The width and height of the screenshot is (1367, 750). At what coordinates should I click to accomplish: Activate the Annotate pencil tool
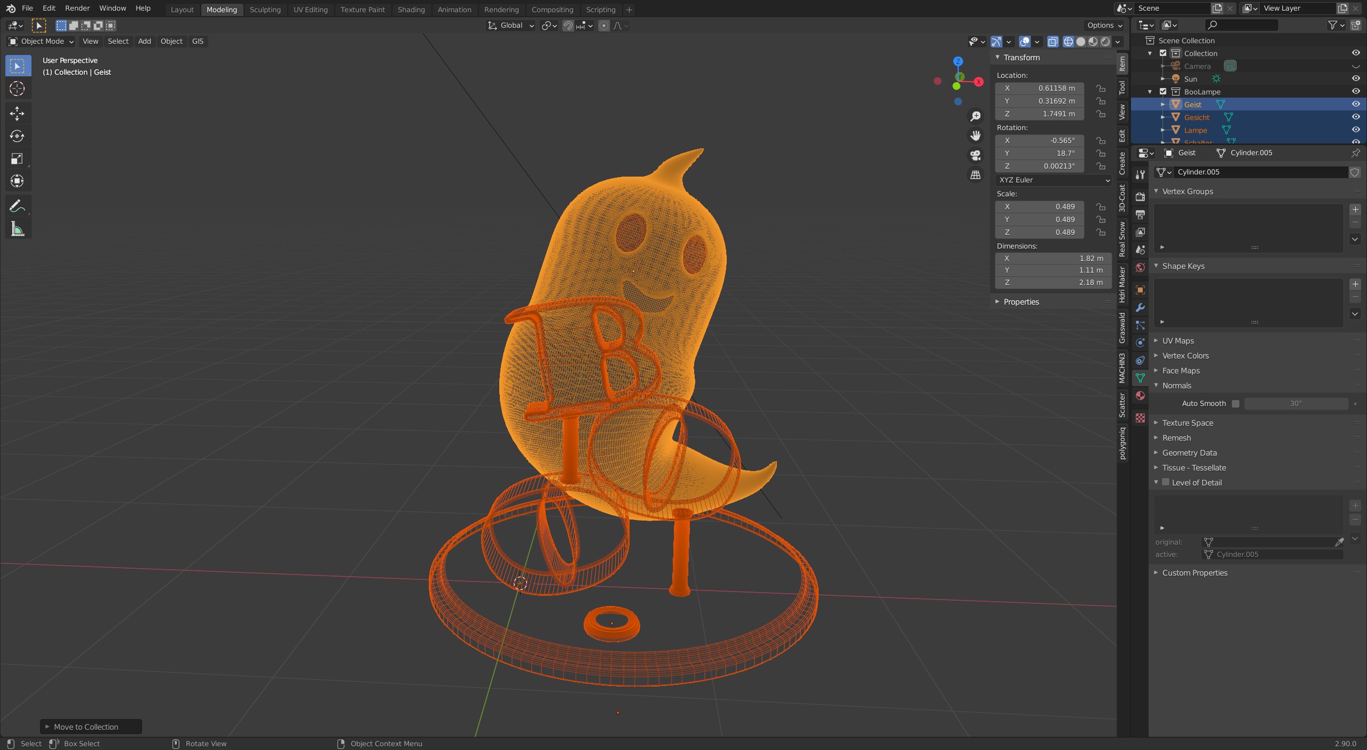pyautogui.click(x=17, y=206)
